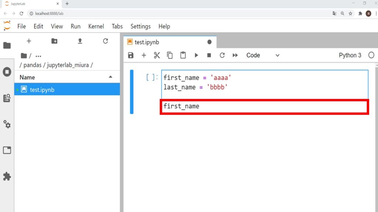Save the notebook via the save icon
378x212 pixels.
[131, 55]
